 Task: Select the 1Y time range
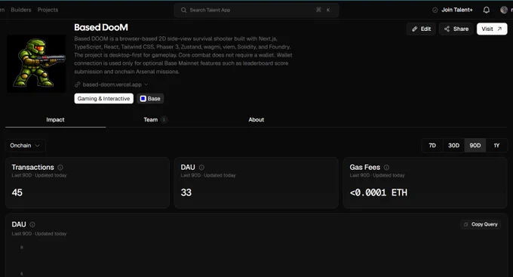pyautogui.click(x=496, y=146)
